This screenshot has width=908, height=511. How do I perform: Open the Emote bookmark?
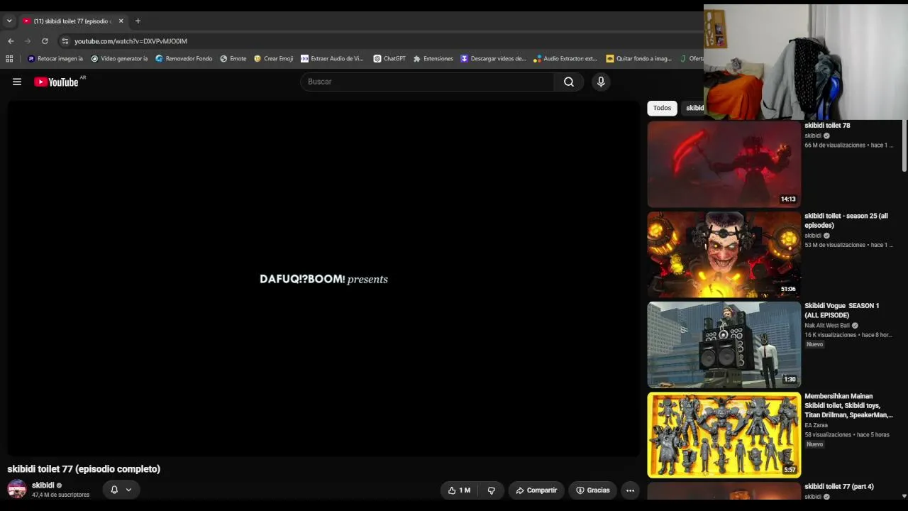(233, 59)
